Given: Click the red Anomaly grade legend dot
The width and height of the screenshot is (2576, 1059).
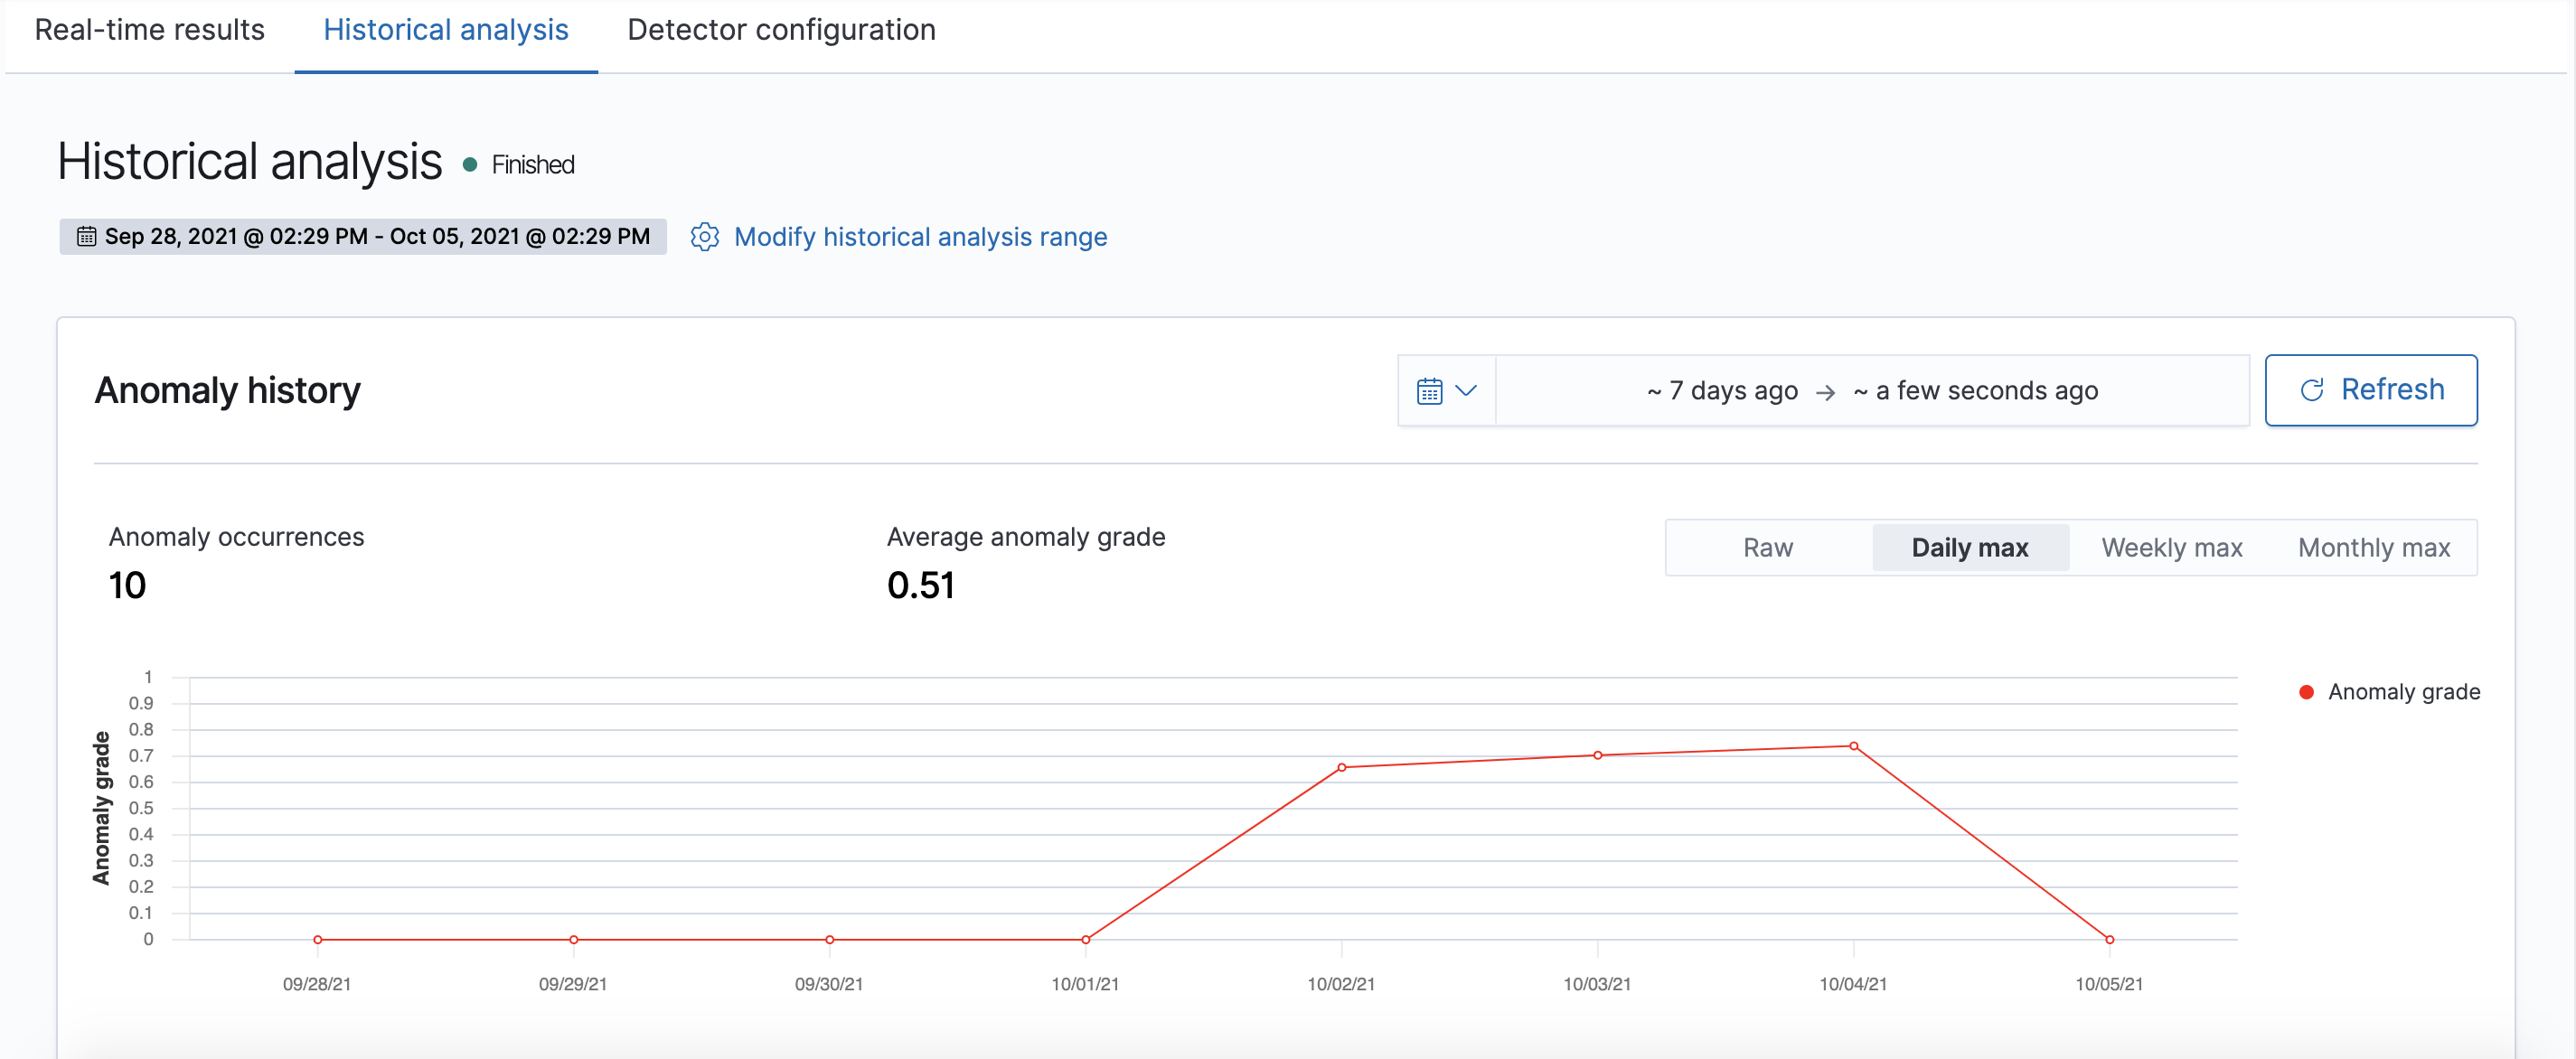Looking at the screenshot, I should [2307, 692].
